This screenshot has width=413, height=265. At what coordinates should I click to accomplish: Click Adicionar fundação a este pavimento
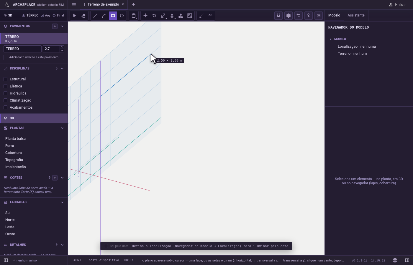pos(34,57)
